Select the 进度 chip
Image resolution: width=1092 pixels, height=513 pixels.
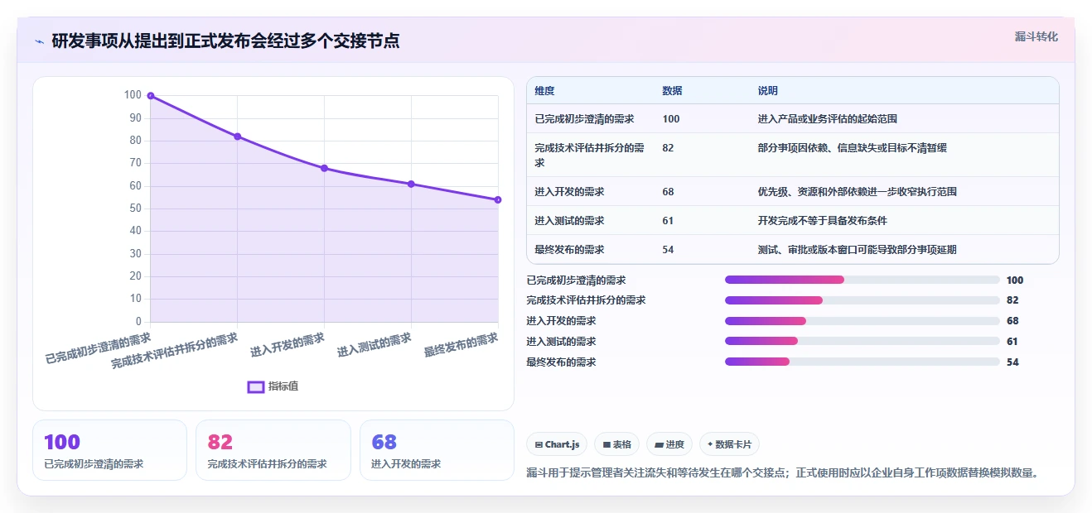click(x=669, y=444)
